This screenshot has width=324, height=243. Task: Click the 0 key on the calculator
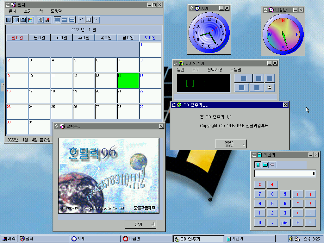tap(260, 222)
